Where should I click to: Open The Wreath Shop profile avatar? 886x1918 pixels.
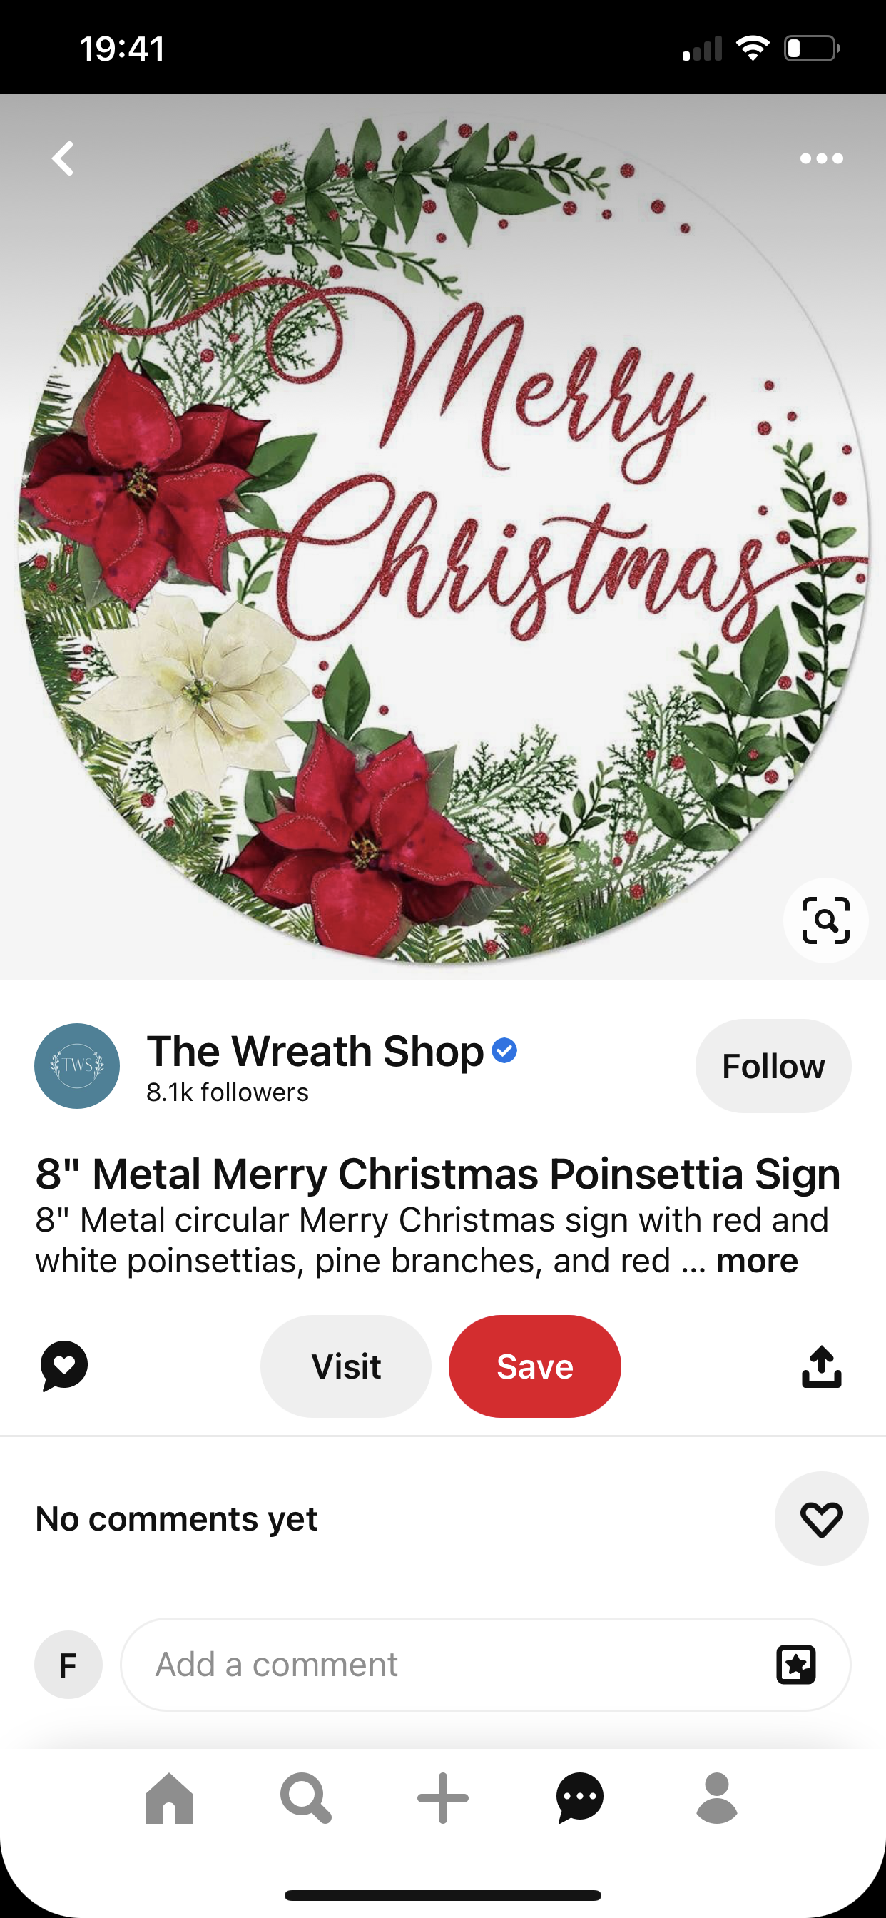coord(77,1065)
